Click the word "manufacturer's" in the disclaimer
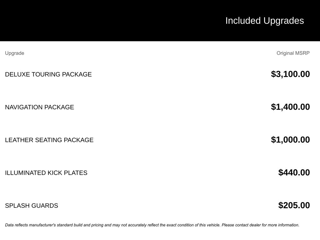 pyautogui.click(x=42, y=225)
